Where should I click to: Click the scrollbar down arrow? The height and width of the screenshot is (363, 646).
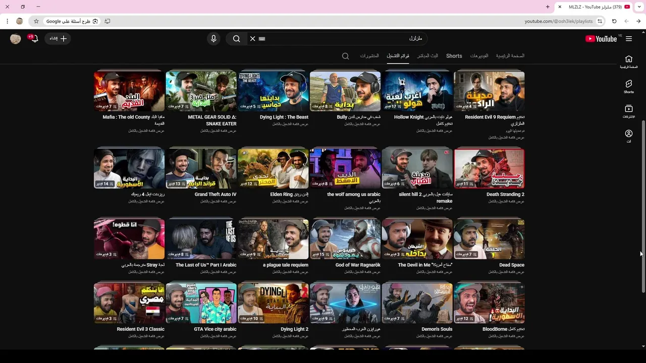pyautogui.click(x=643, y=346)
